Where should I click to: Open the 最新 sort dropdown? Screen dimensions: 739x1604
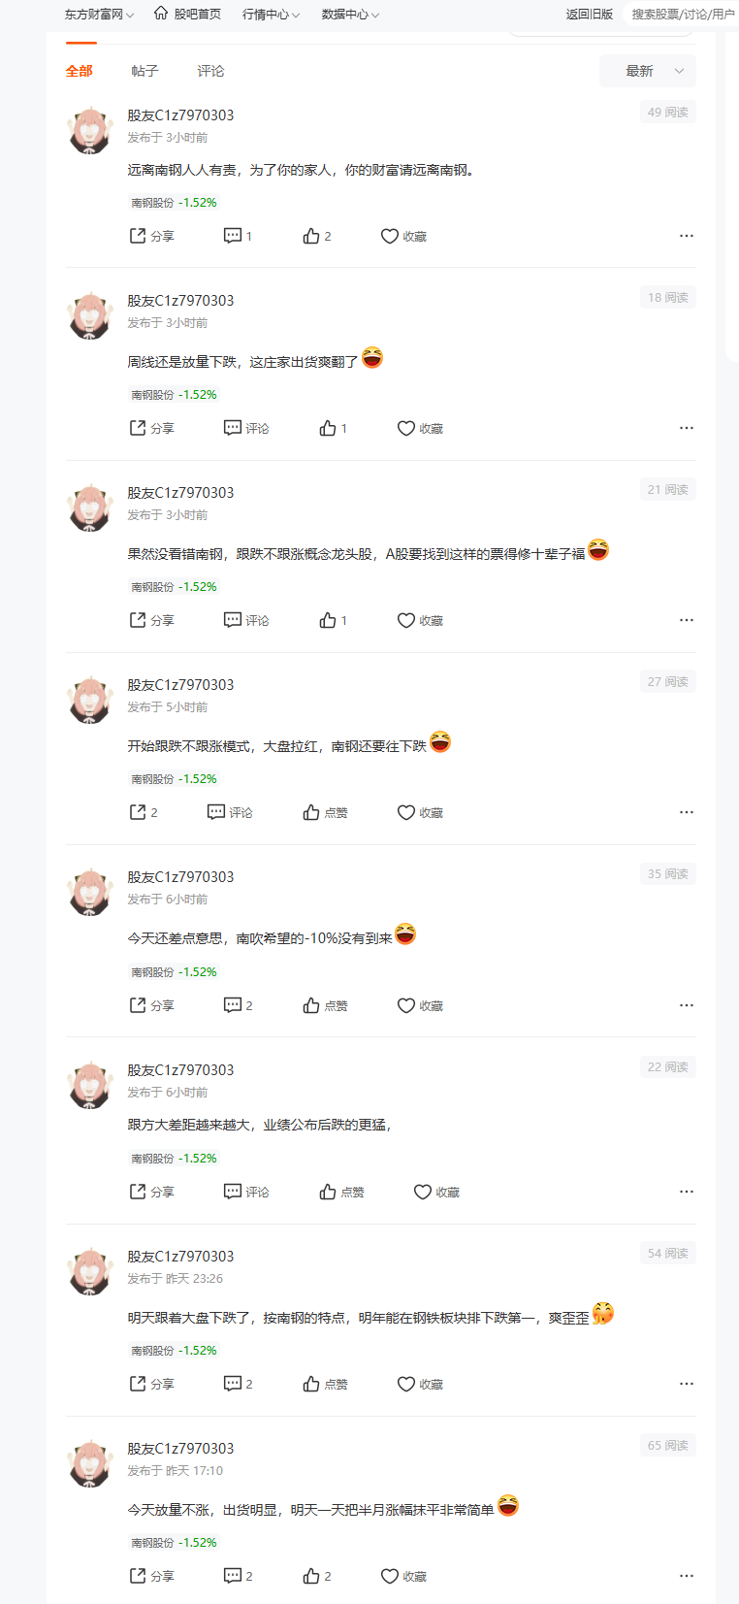(648, 71)
